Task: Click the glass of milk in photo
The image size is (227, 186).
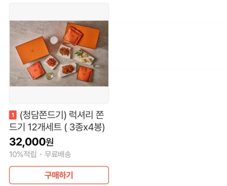Action: click(54, 40)
